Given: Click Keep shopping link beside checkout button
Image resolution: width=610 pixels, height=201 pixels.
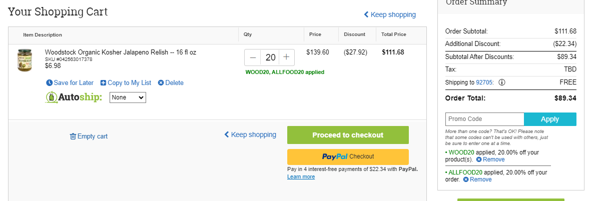Looking at the screenshot, I should [250, 134].
